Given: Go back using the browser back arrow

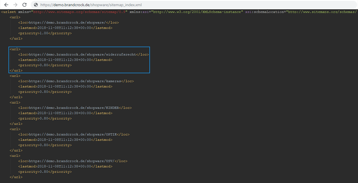Looking at the screenshot, I should (x=6, y=5).
